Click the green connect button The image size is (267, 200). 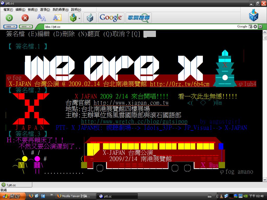pyautogui.click(x=9, y=18)
